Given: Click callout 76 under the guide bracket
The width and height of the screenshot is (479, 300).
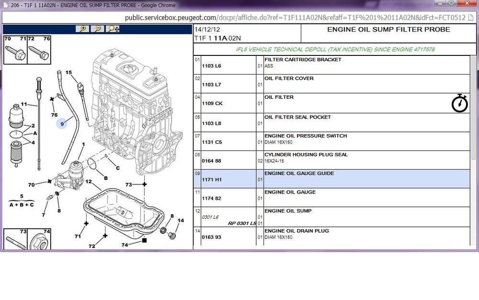Looking at the screenshot, I should (55, 115).
